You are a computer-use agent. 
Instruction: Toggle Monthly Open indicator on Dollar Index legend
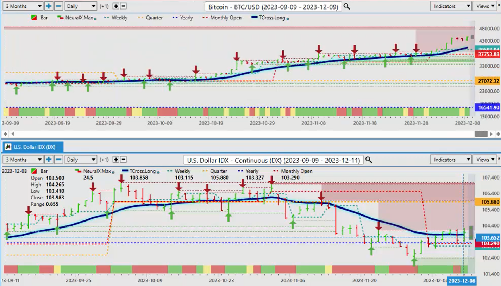(293, 171)
